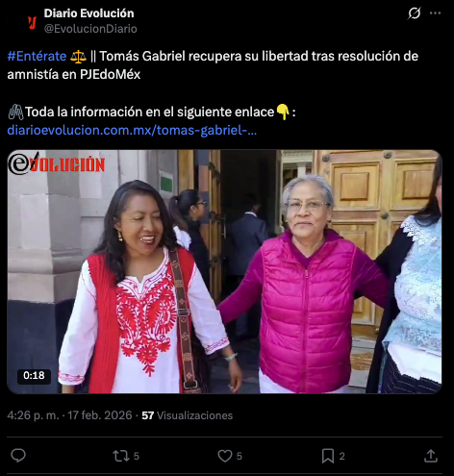Repost this tweet via retweet icon

121,456
